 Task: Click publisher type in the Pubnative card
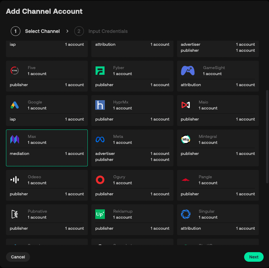click(x=19, y=229)
